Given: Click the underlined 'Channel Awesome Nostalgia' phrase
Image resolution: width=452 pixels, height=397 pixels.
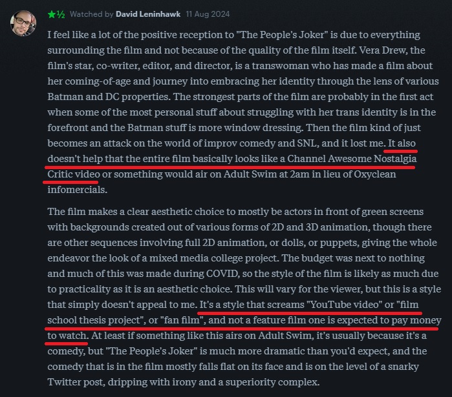Looking at the screenshot, I should tap(352, 159).
